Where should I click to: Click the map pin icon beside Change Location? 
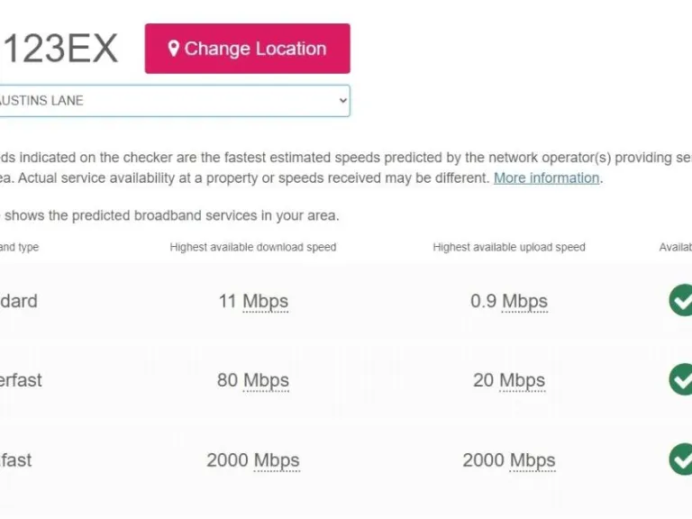tap(174, 49)
